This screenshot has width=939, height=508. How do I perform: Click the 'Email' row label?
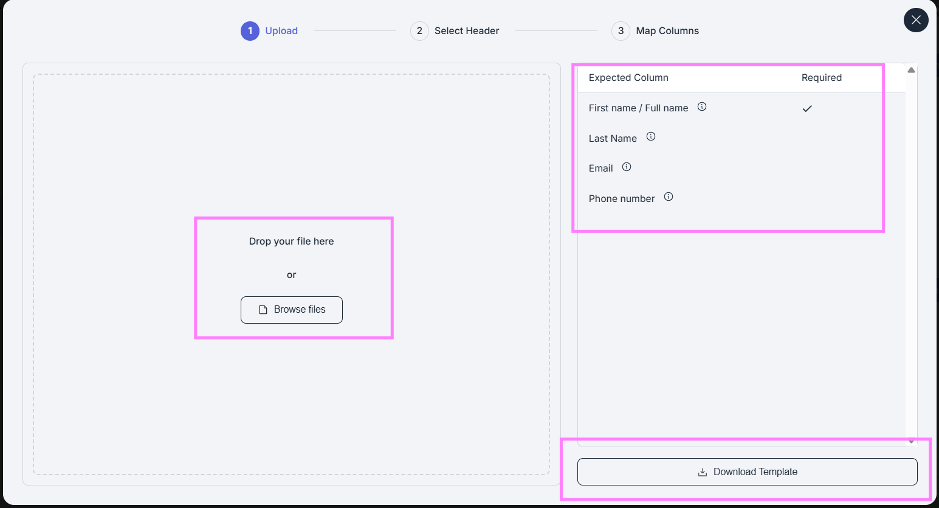click(600, 169)
